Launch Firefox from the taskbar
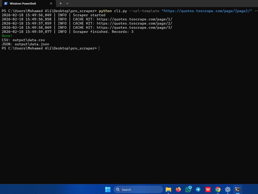Screen dimensions: 258x194 point(178,190)
